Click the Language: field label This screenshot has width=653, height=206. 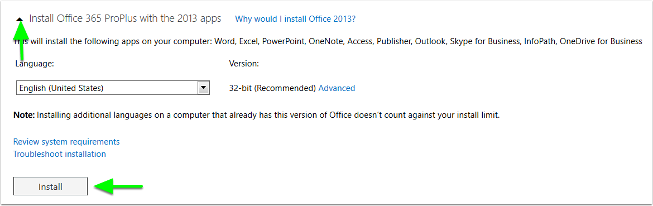tap(35, 64)
